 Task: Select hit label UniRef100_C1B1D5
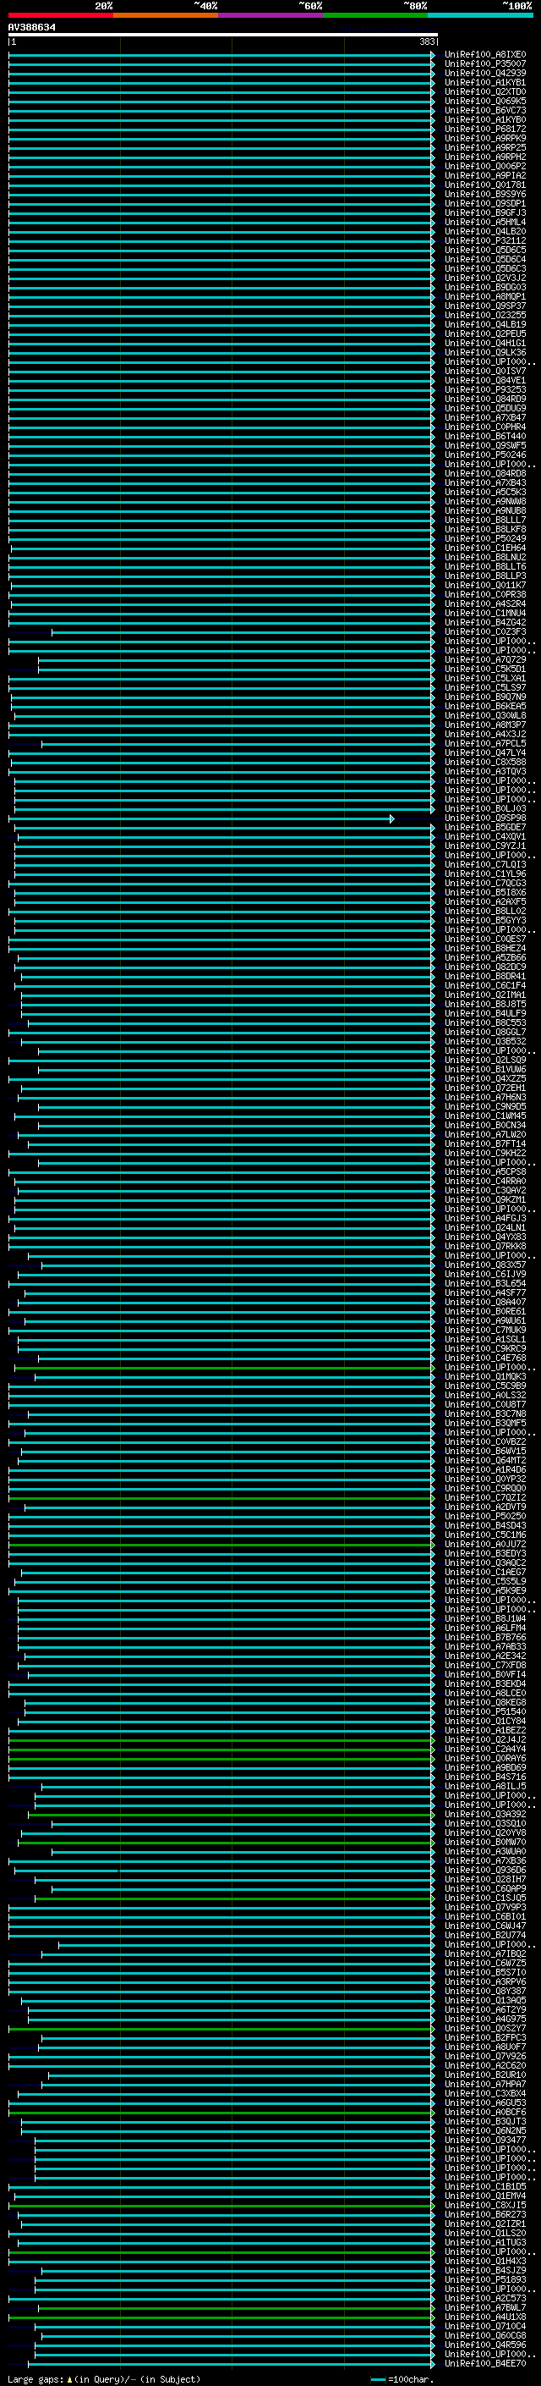point(485,2186)
